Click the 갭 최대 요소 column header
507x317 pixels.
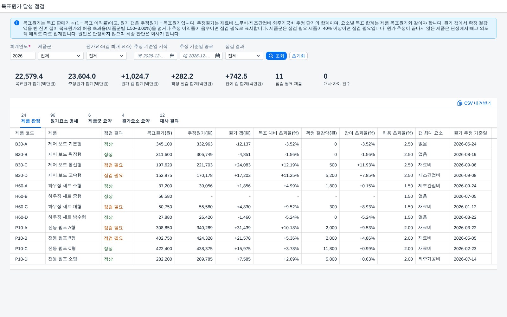(x=433, y=133)
